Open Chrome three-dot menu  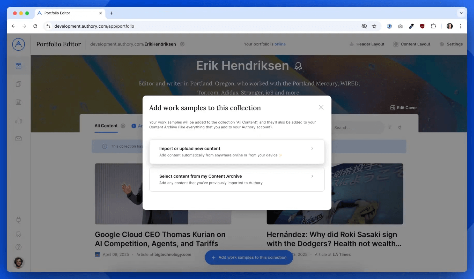click(x=461, y=26)
